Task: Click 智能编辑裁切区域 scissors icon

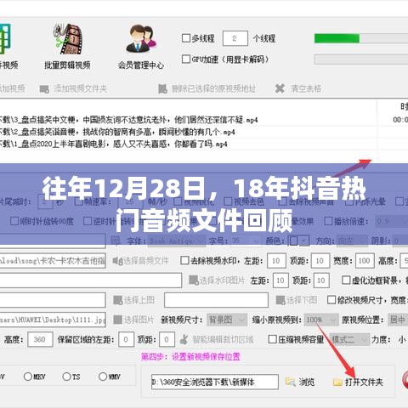Action: click(x=184, y=339)
